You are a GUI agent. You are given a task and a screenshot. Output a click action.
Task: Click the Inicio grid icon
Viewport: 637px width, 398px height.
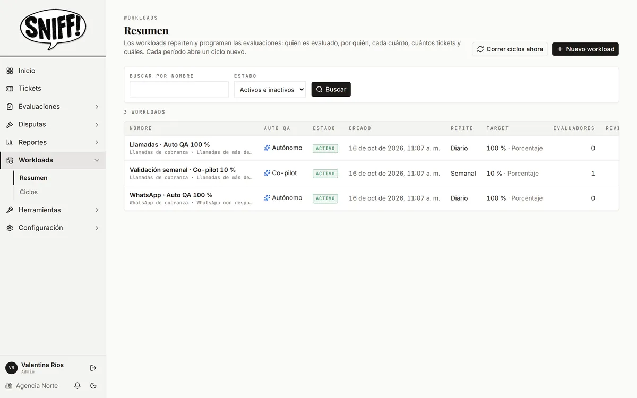[x=10, y=71]
